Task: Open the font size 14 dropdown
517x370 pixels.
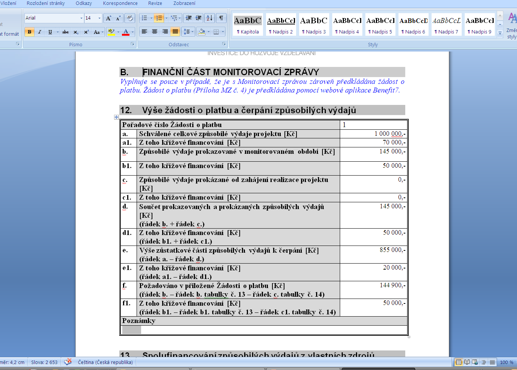Action: 99,18
